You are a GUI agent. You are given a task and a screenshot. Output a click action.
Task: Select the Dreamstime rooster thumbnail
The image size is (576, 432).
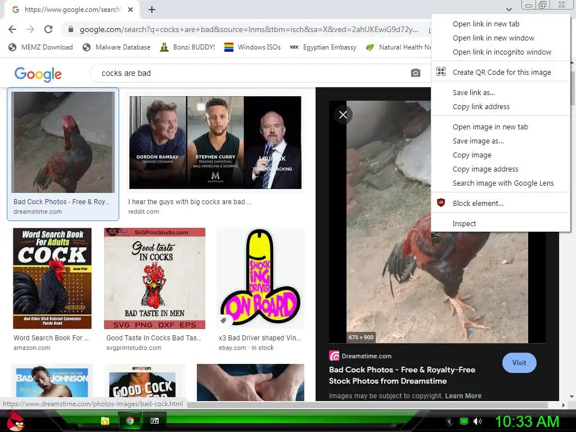[63, 142]
